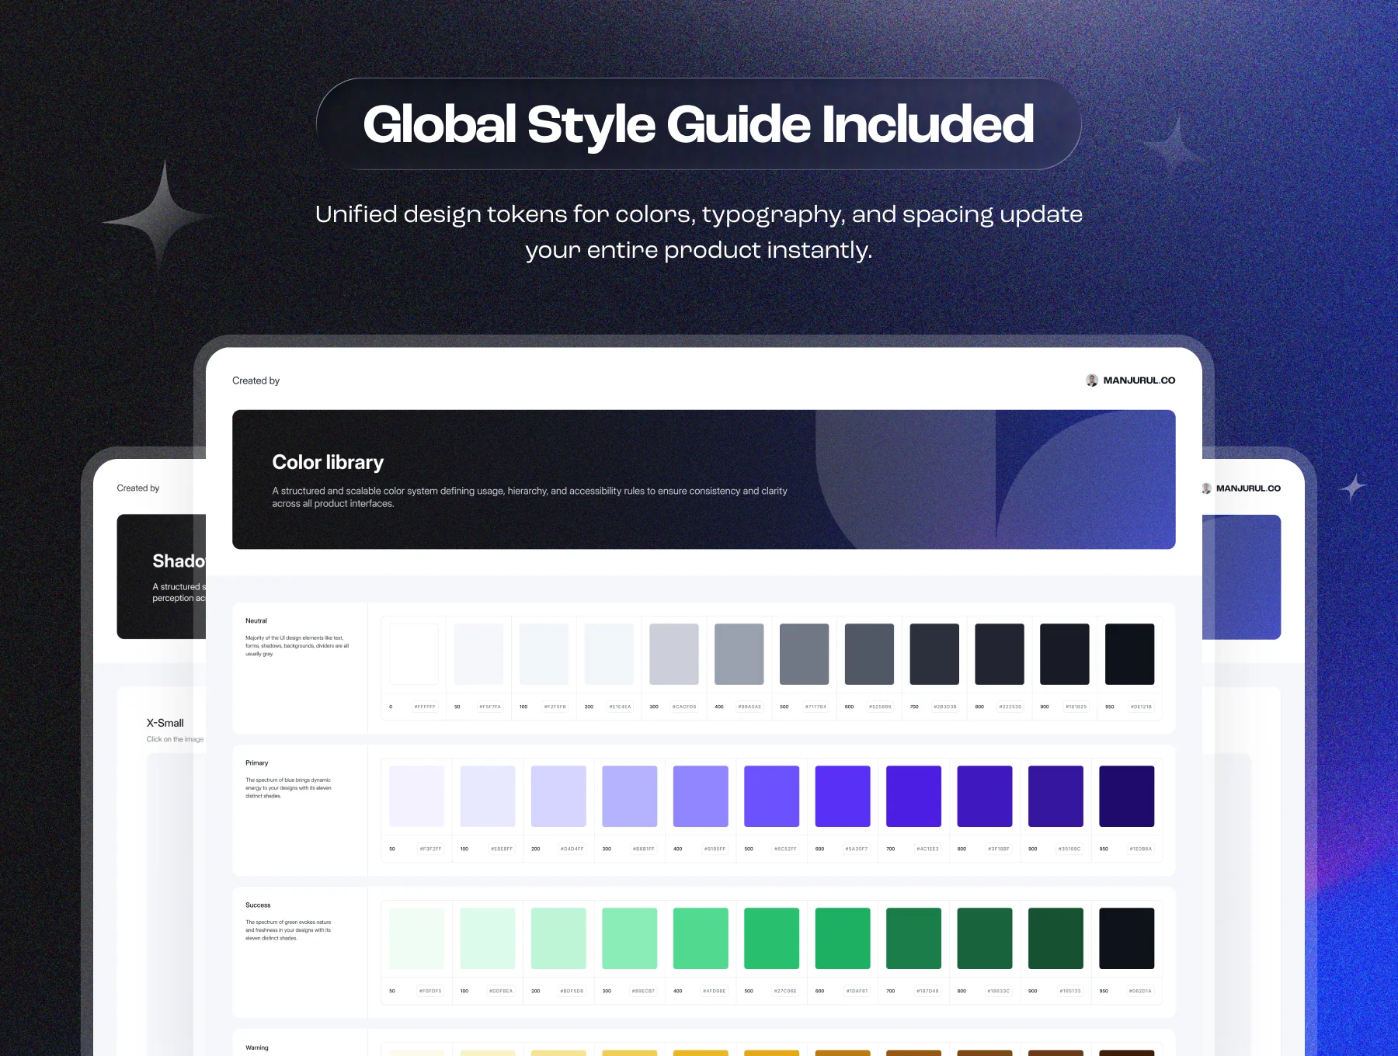Choose the Primary 950 deep indigo swatch
This screenshot has height=1056, width=1398.
click(x=1127, y=796)
